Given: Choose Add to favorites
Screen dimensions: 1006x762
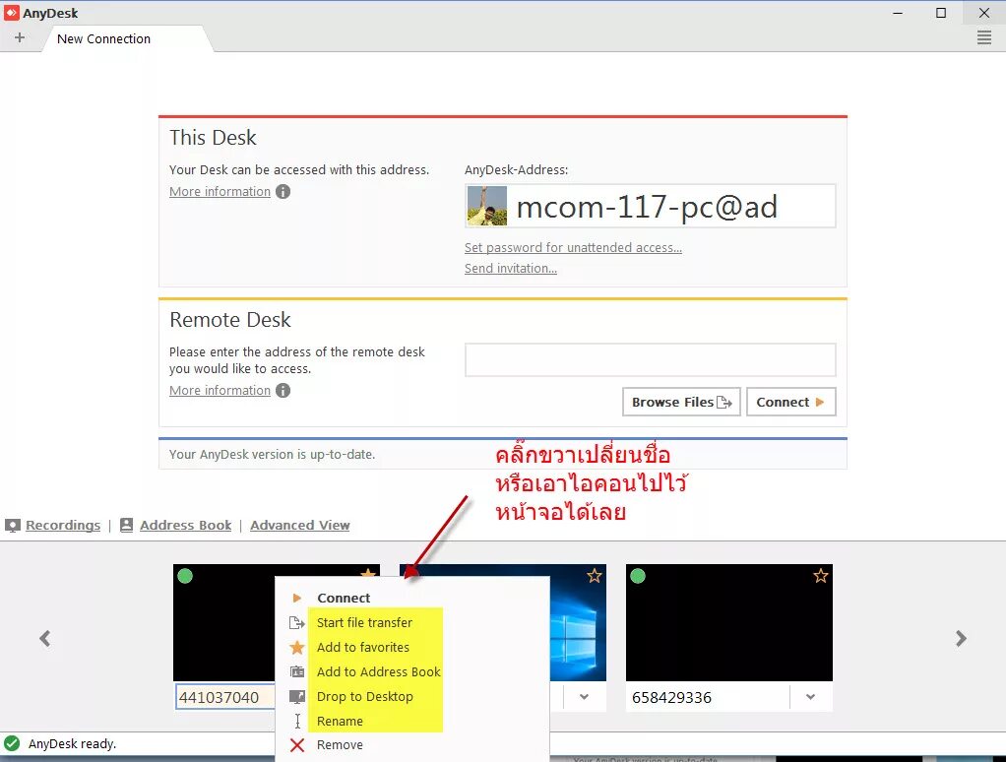Looking at the screenshot, I should [363, 647].
